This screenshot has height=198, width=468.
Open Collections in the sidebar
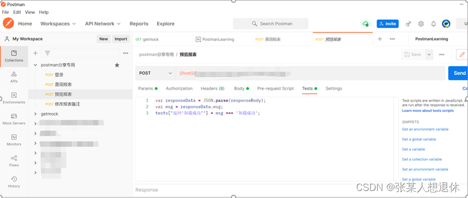pos(14,56)
